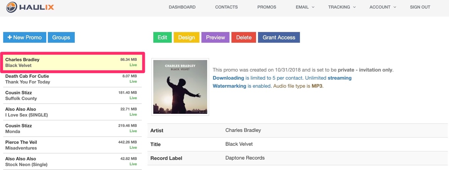Click the 22.71 MB size value
Image resolution: width=449 pixels, height=170 pixels.
pos(129,109)
